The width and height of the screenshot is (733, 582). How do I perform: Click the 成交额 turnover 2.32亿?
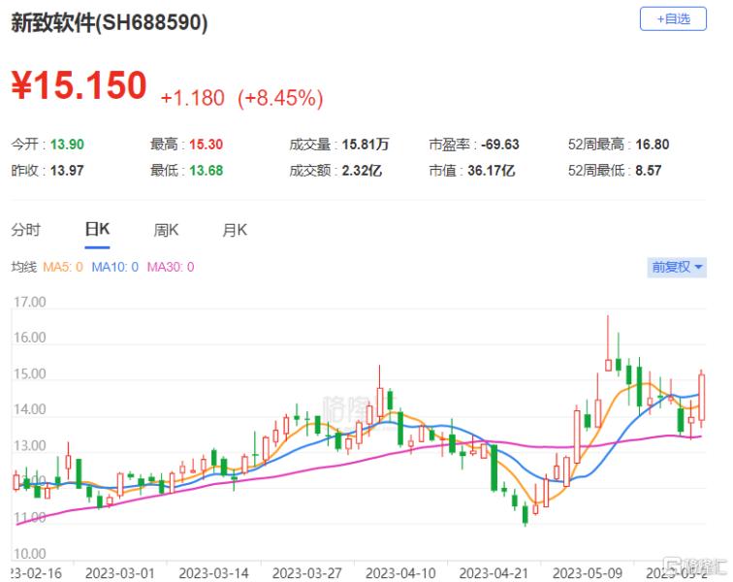[362, 171]
